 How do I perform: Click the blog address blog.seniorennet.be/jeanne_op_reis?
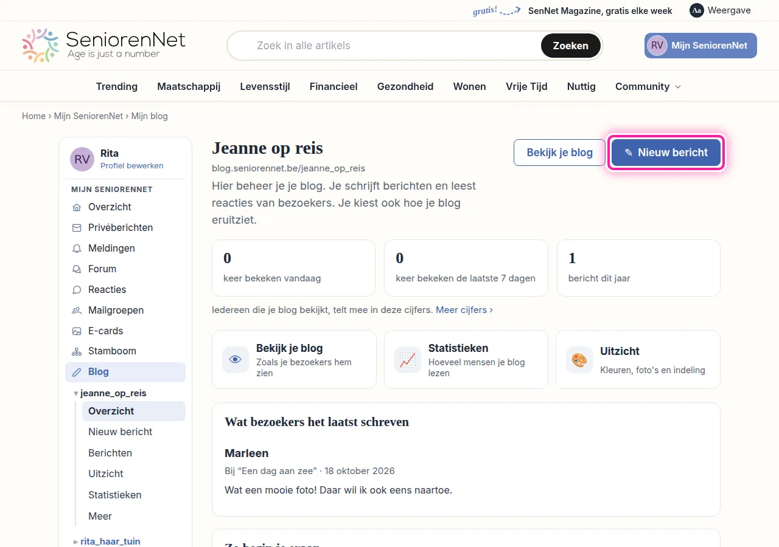[x=288, y=168]
